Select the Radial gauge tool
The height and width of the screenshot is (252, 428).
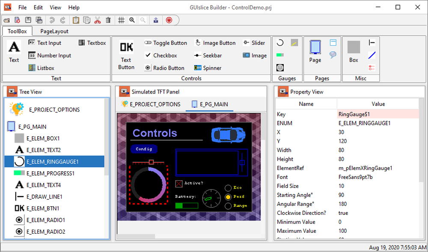279,67
